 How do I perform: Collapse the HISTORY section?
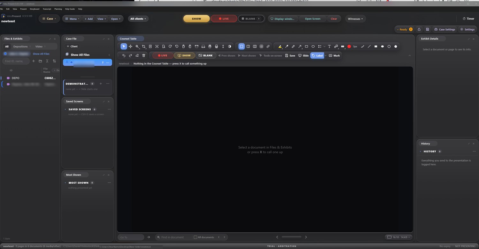point(421,151)
